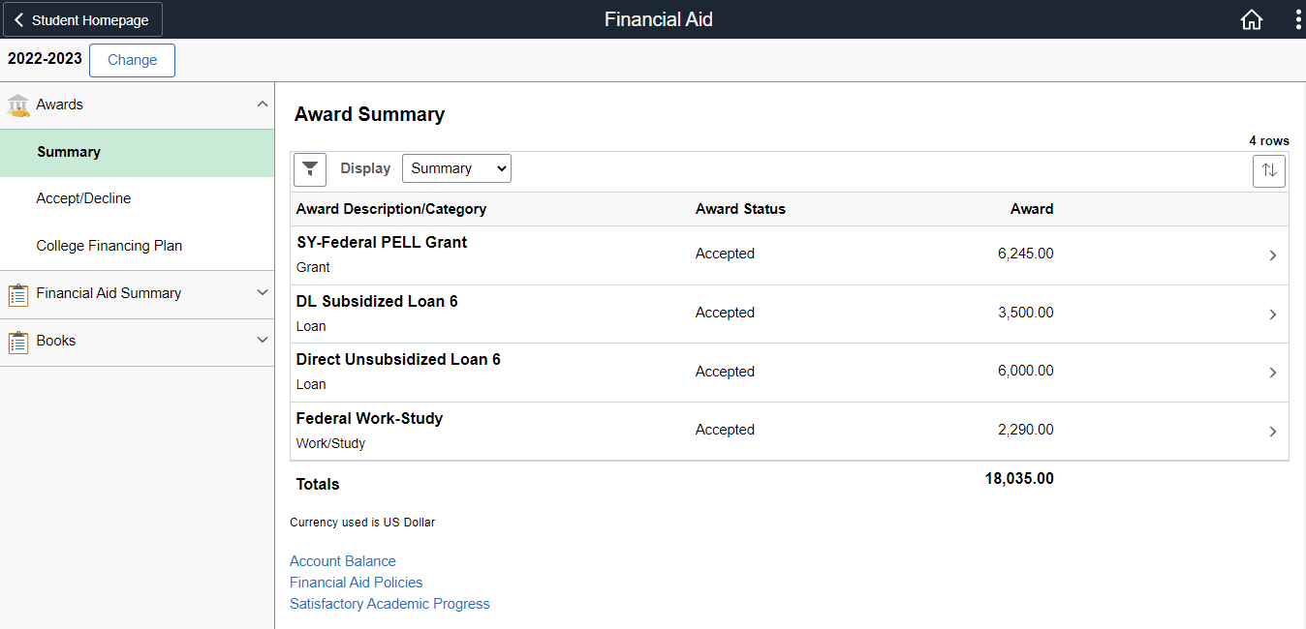Image resolution: width=1306 pixels, height=629 pixels.
Task: Click the 3,500.00 award amount
Action: pos(1026,313)
